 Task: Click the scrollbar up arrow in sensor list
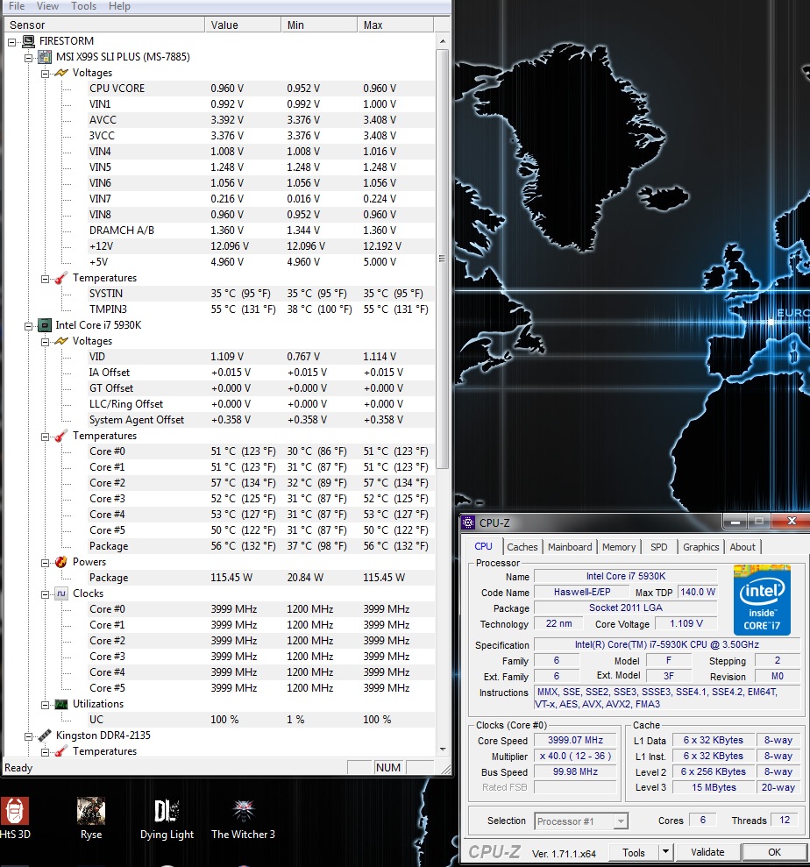click(443, 41)
